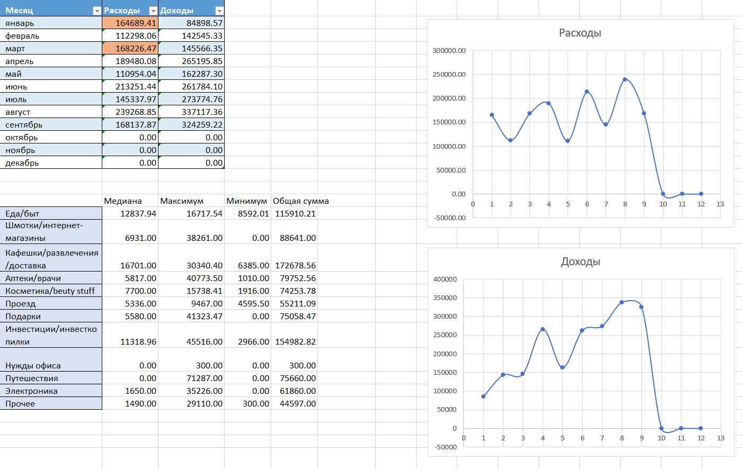Select expense cell 164689.41 for январь

[130, 23]
